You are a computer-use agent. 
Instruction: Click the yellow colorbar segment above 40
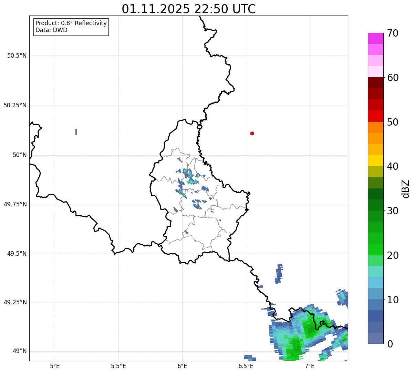375,160
